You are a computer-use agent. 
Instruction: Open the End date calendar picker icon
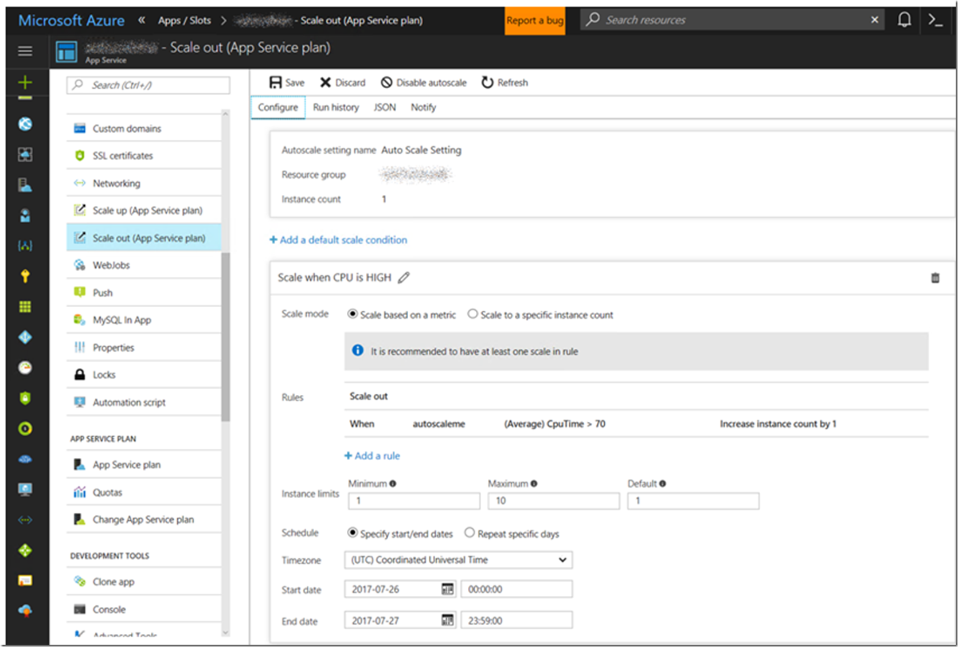pyautogui.click(x=447, y=620)
